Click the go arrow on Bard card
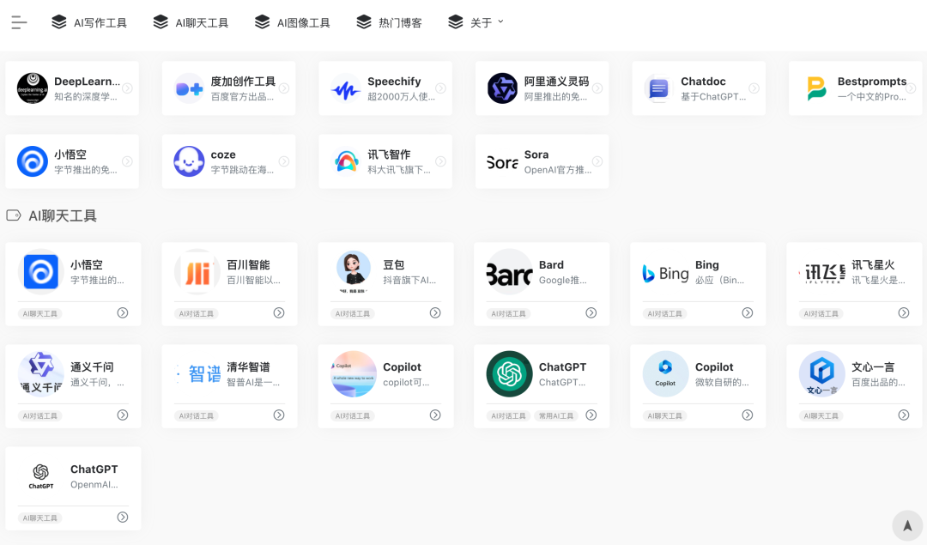The image size is (927, 545). 591,312
